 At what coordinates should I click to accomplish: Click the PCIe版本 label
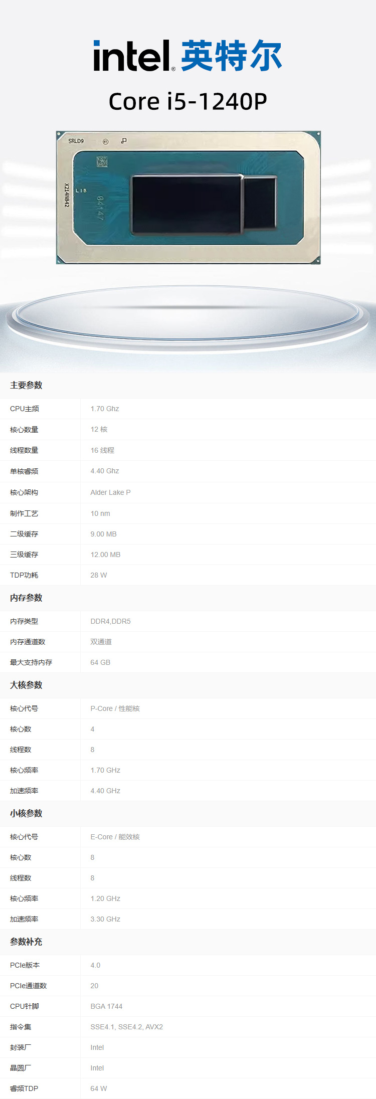(25, 965)
